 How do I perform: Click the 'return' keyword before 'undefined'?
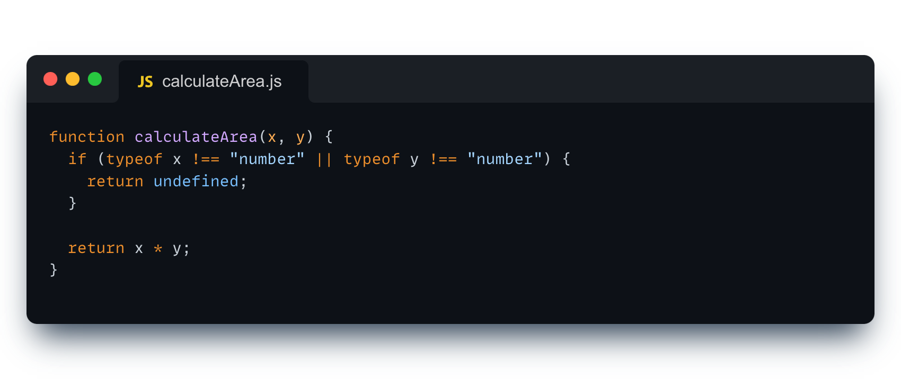[x=115, y=182]
